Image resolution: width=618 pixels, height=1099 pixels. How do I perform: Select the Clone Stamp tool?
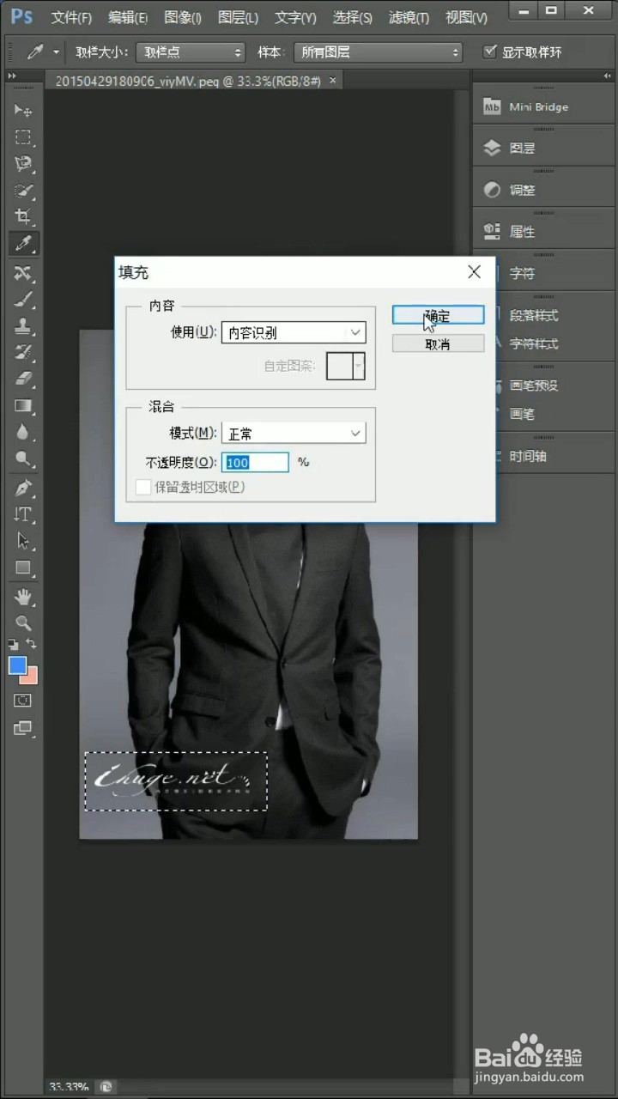(23, 325)
